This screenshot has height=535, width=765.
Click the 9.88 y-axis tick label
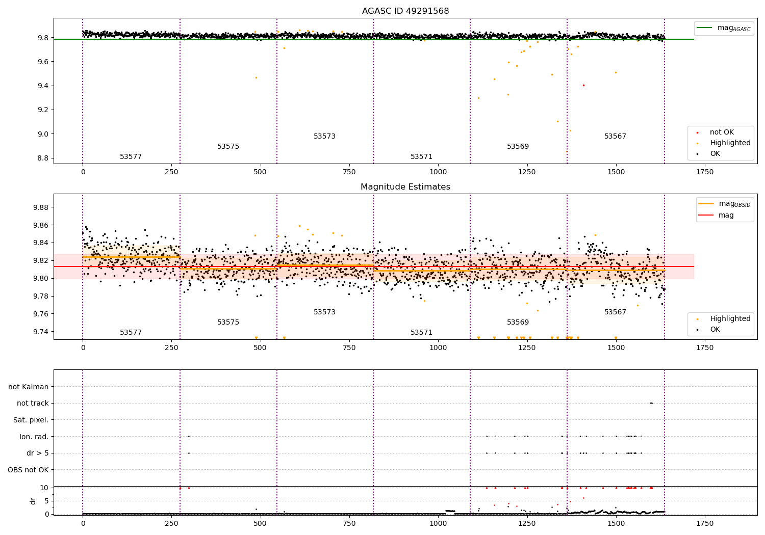tap(41, 207)
